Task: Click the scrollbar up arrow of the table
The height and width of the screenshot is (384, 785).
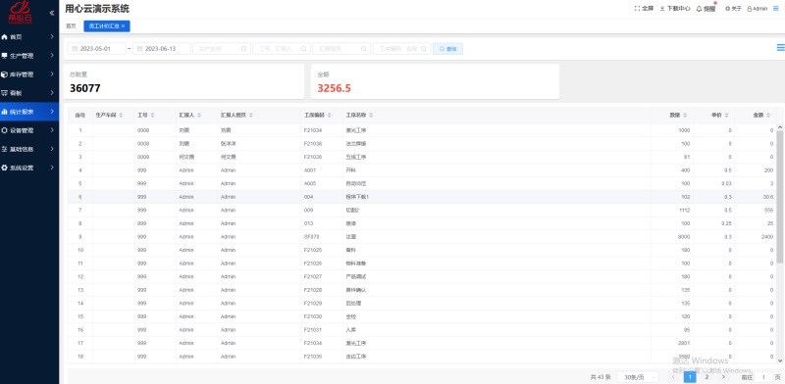Action: pos(780,127)
